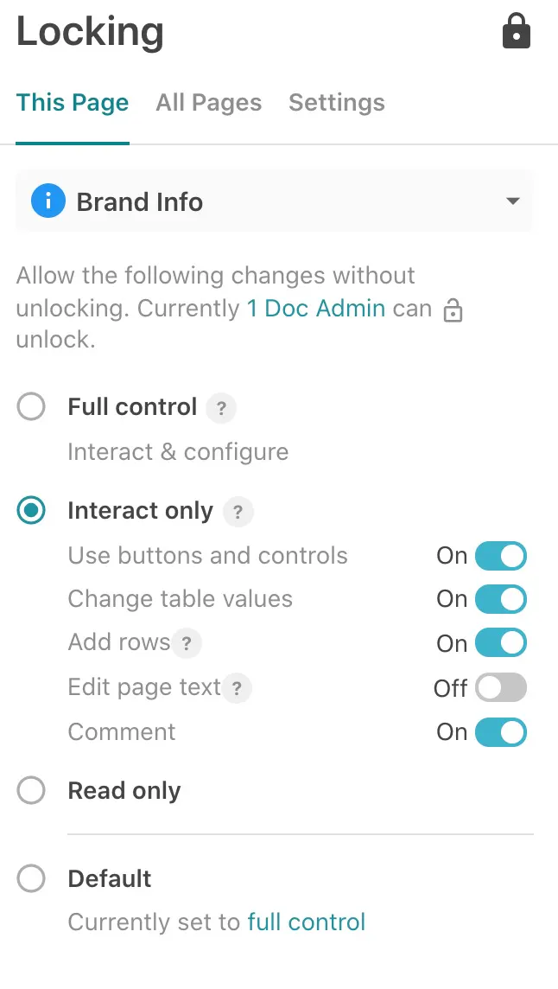
Task: Click help icon beside Edit page text
Action: tap(238, 689)
